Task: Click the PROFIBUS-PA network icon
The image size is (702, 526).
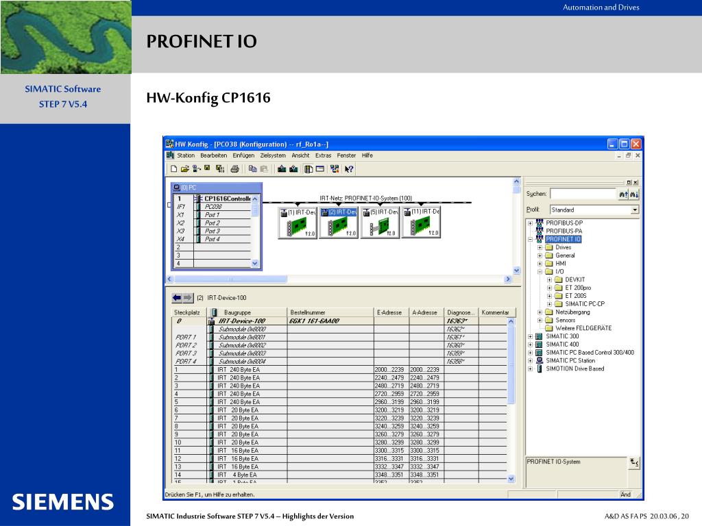Action: click(540, 231)
